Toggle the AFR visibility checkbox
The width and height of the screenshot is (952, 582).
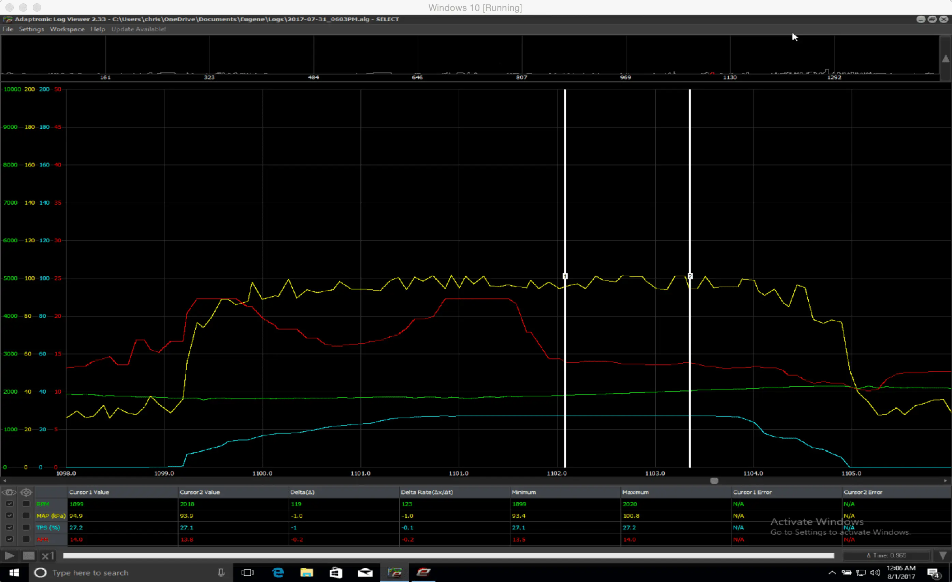point(10,539)
